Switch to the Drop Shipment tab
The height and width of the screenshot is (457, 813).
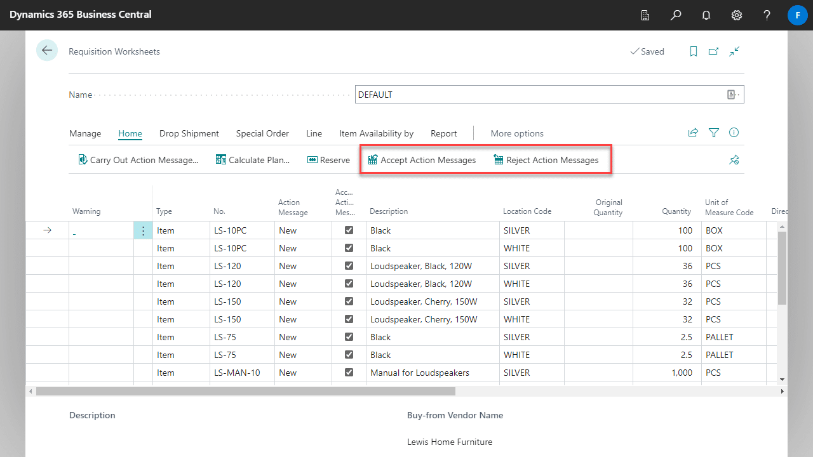click(x=189, y=133)
